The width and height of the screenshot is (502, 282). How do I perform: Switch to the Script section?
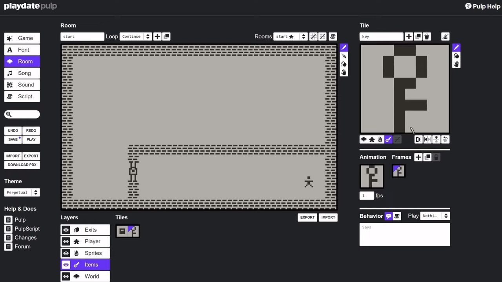click(22, 96)
